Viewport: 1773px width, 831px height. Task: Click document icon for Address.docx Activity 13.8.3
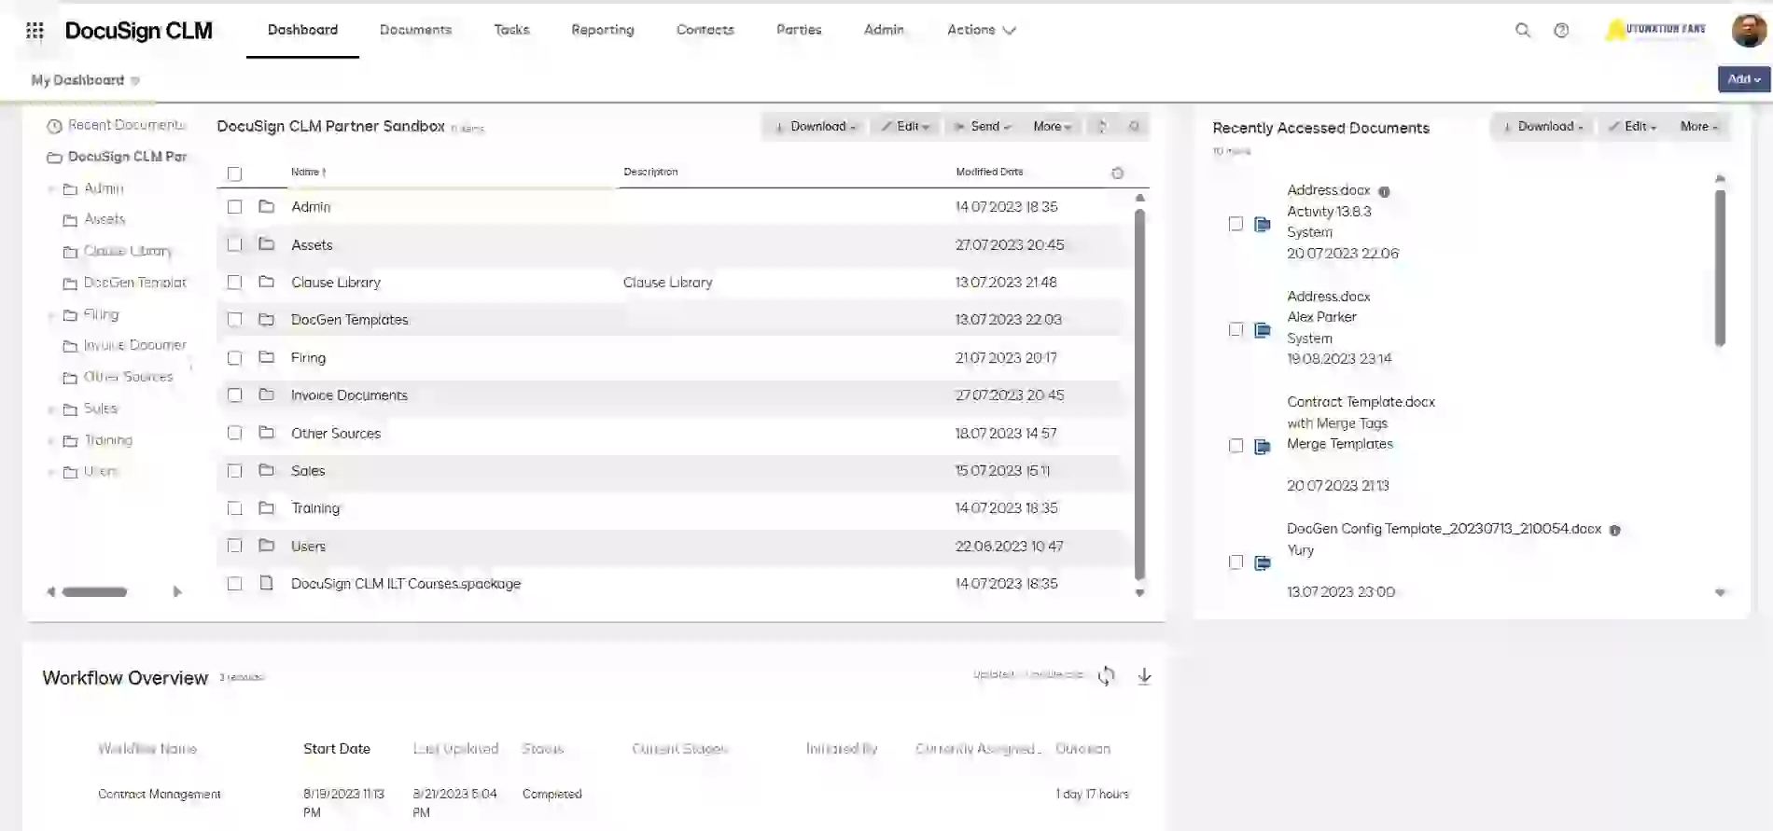pos(1263,224)
